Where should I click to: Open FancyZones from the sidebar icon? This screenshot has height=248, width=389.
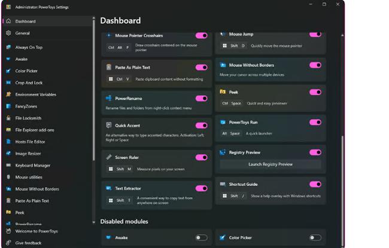click(8, 106)
